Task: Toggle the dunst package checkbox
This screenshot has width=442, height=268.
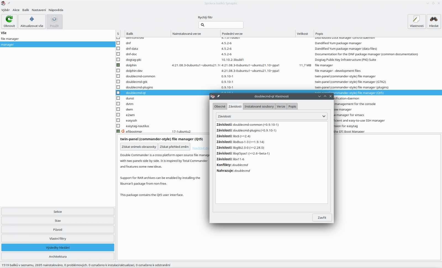Action: tap(118, 98)
